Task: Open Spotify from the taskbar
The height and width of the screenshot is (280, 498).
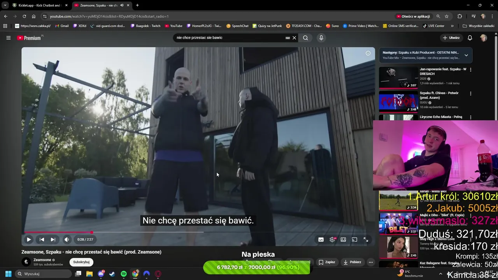Action: pyautogui.click(x=124, y=274)
